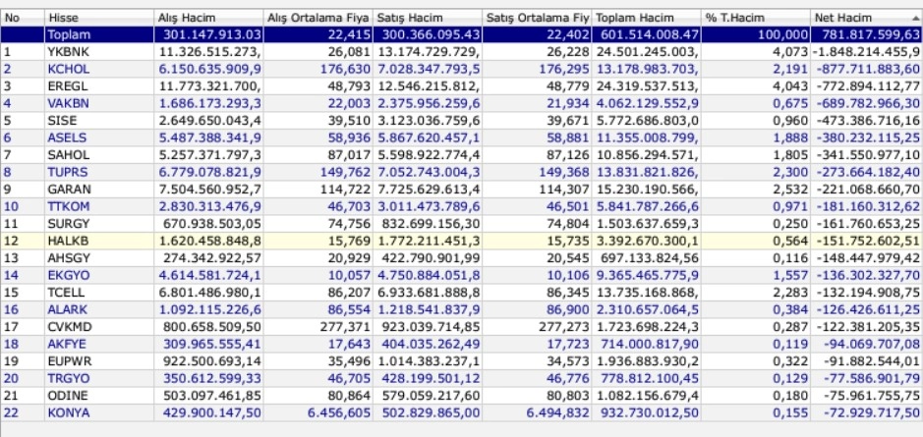This screenshot has height=437, width=923.
Task: Click GARAN buy volume 7.504.560.952,7
Action: (210, 190)
